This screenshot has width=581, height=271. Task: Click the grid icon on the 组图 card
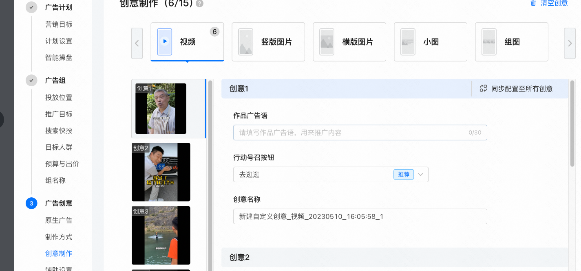pyautogui.click(x=488, y=42)
